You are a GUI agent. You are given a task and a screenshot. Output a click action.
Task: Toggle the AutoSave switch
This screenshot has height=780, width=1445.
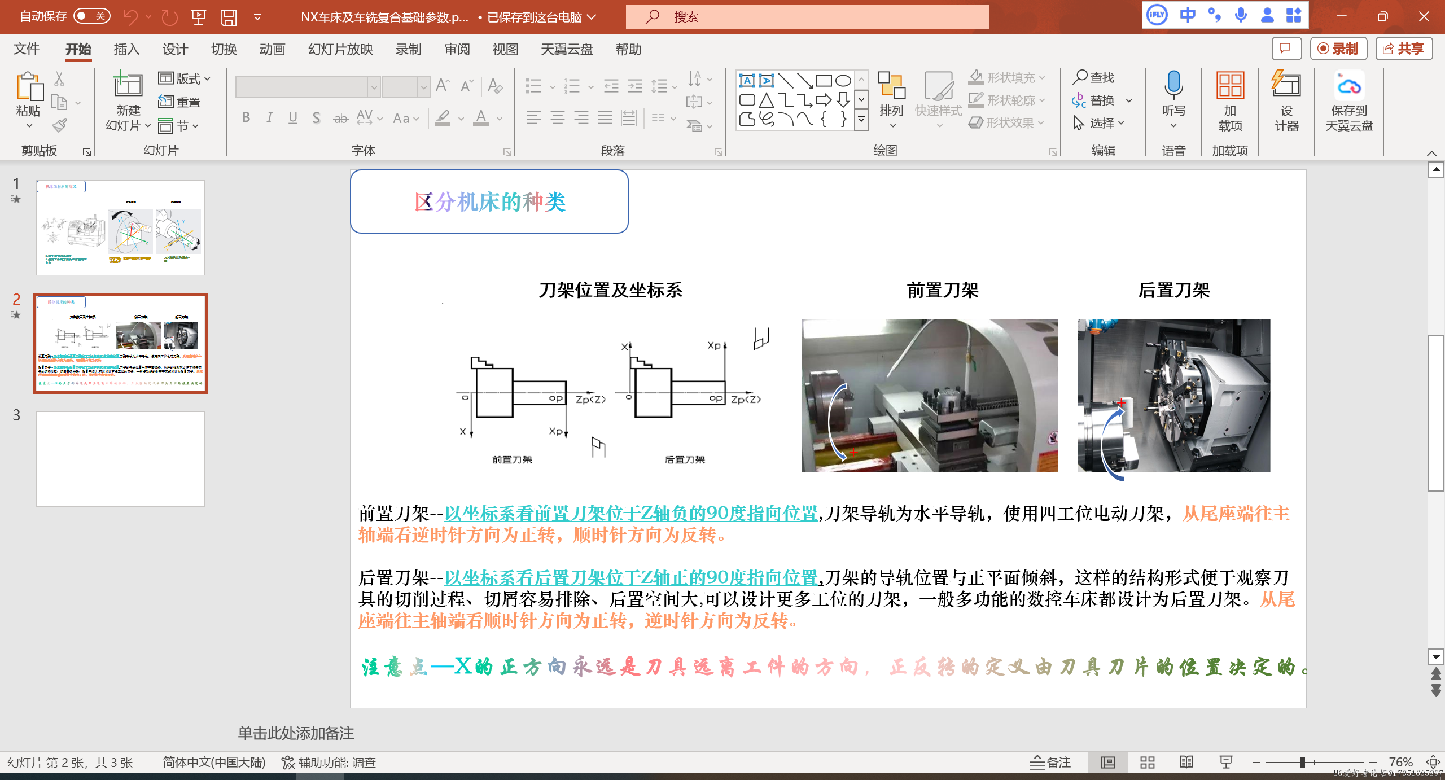(91, 16)
